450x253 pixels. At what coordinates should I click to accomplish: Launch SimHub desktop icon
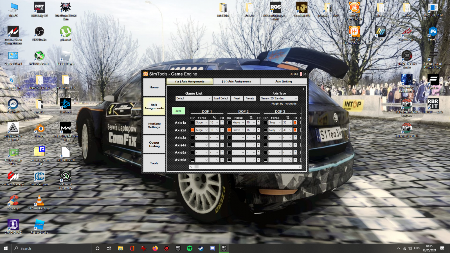(433, 34)
